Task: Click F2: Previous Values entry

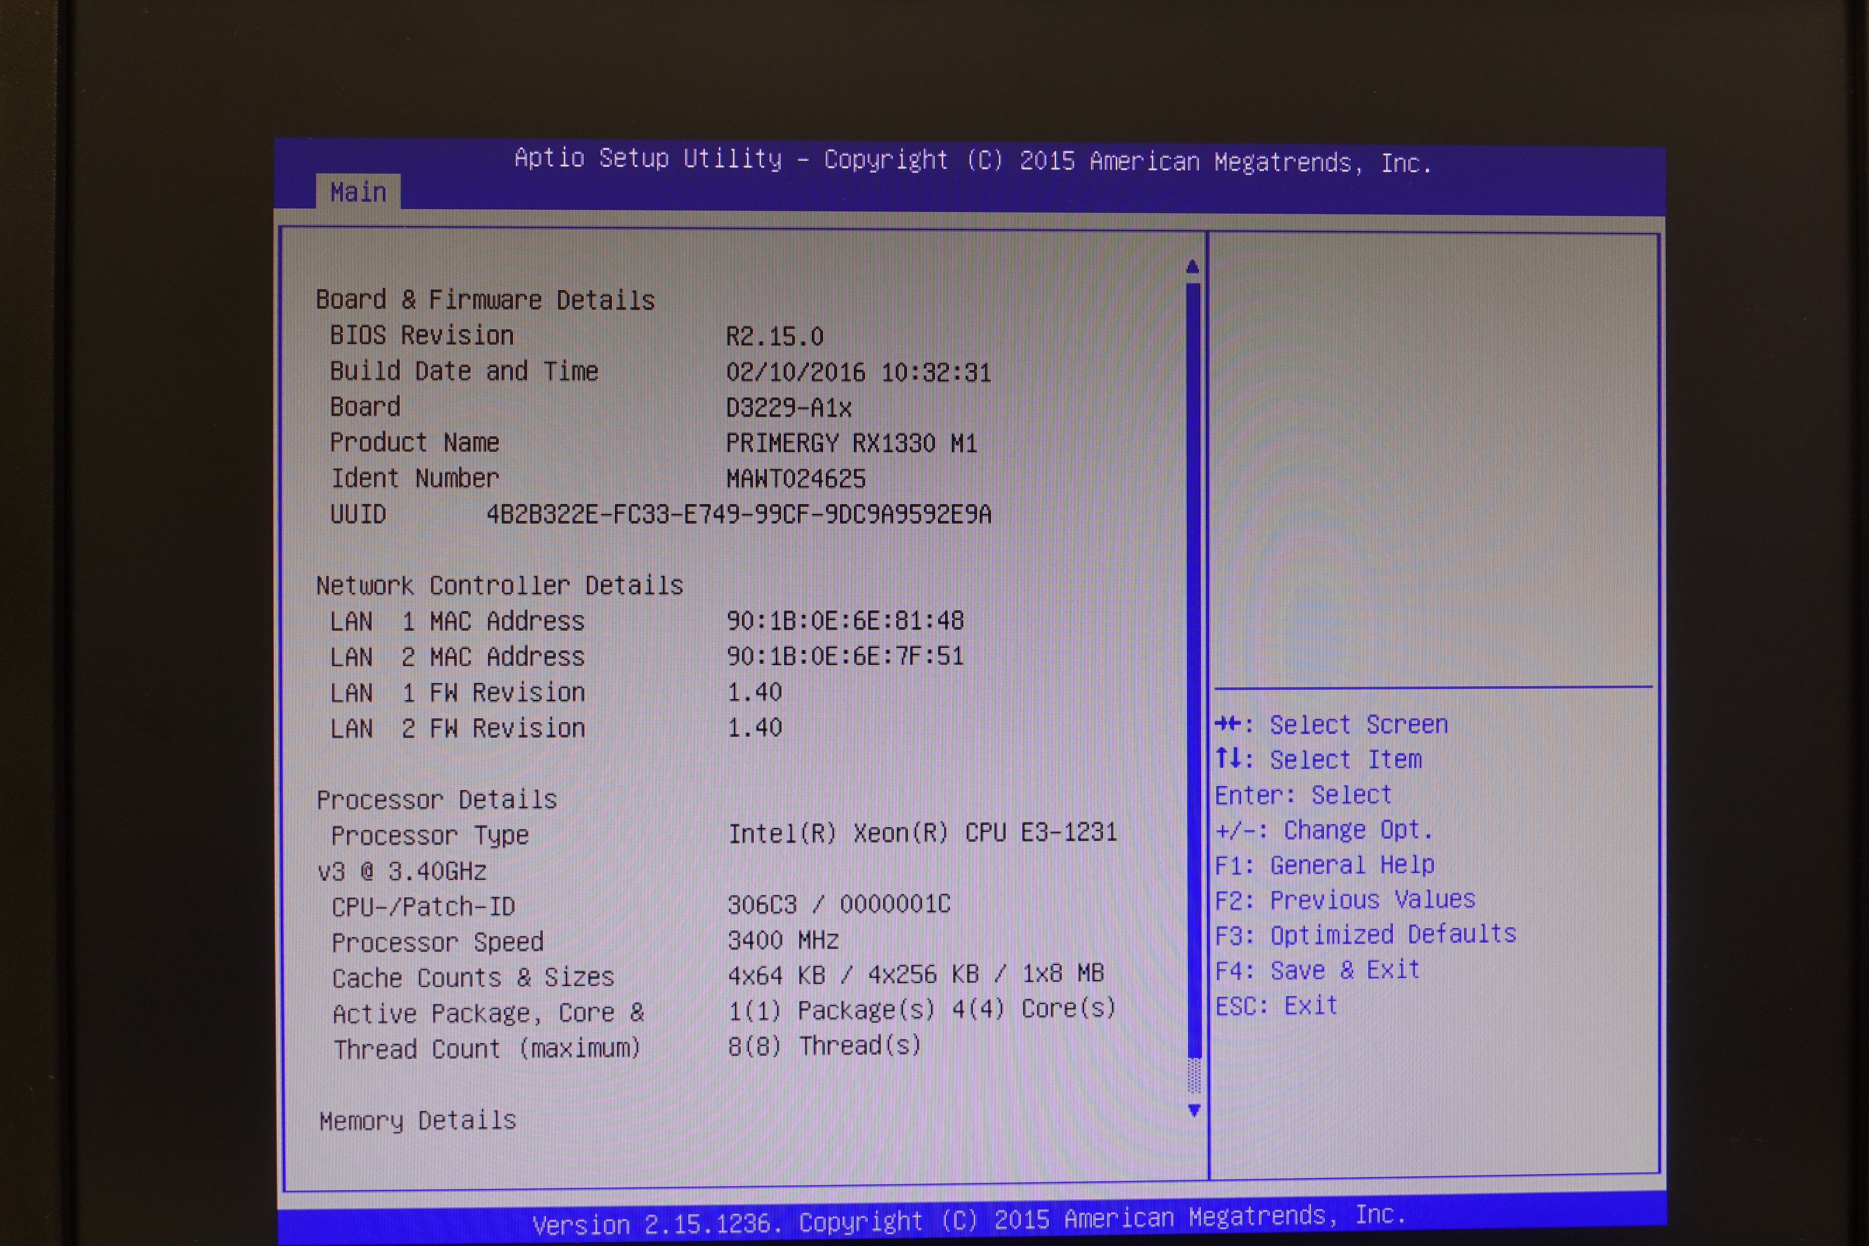Action: click(x=1346, y=899)
